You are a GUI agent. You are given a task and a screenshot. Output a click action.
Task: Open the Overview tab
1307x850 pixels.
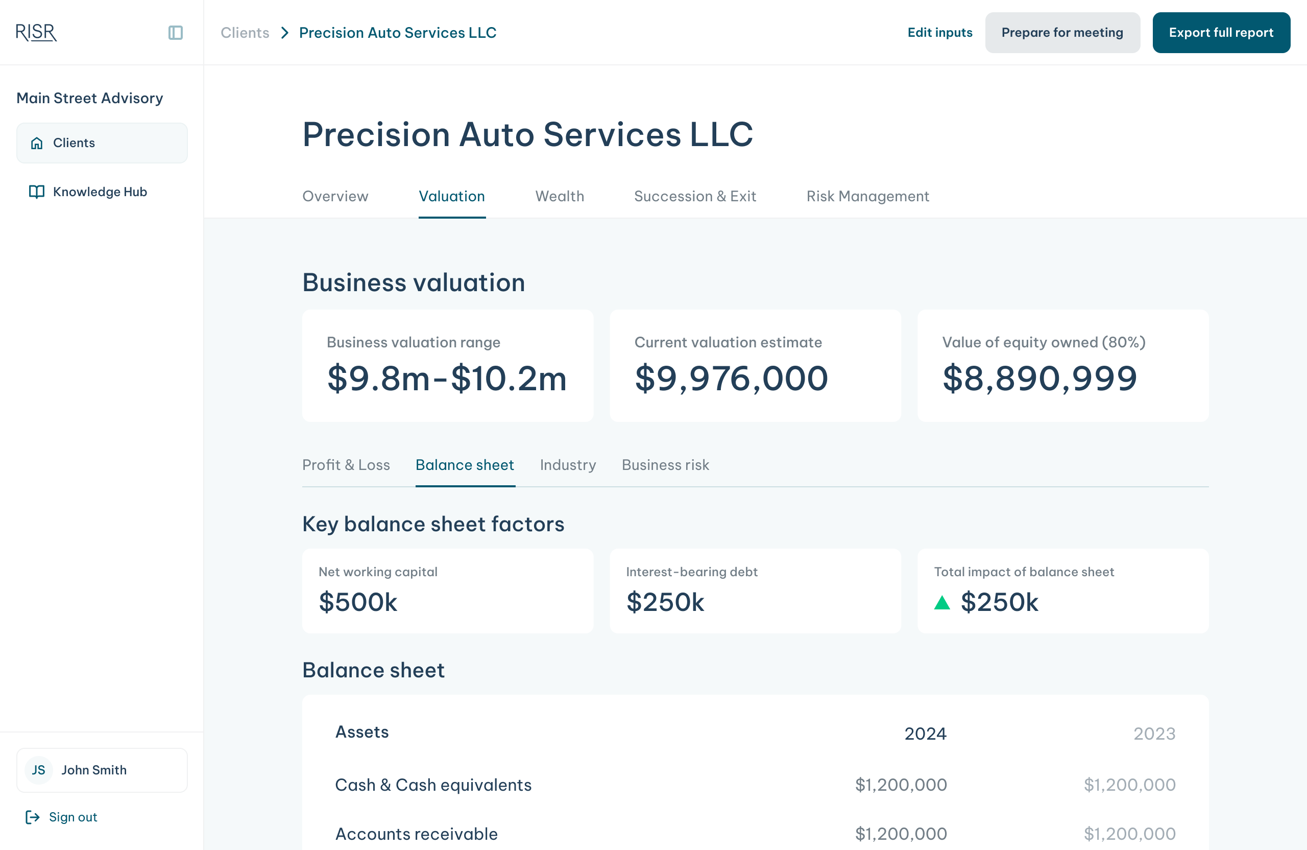coord(335,196)
